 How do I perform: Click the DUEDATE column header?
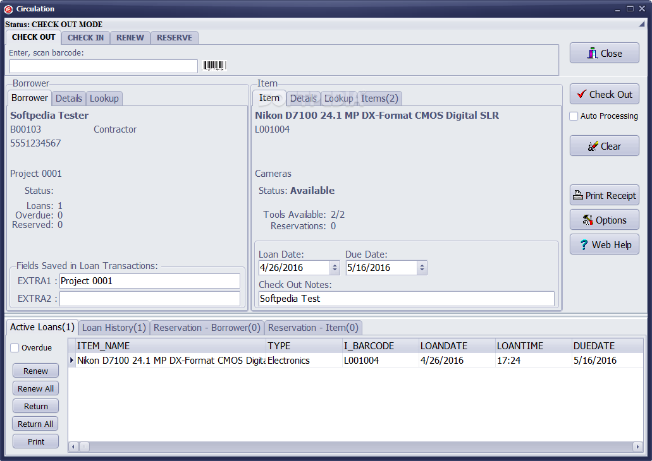(x=608, y=346)
